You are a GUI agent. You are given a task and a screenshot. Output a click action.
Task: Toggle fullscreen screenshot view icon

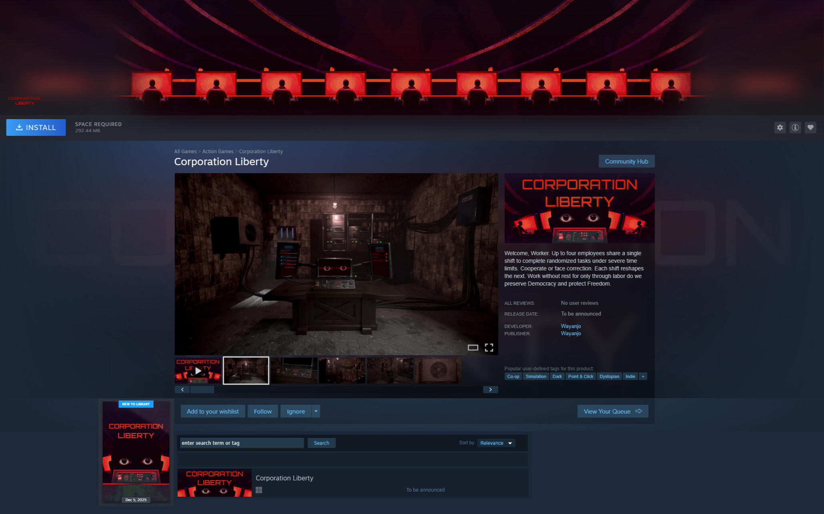click(488, 347)
